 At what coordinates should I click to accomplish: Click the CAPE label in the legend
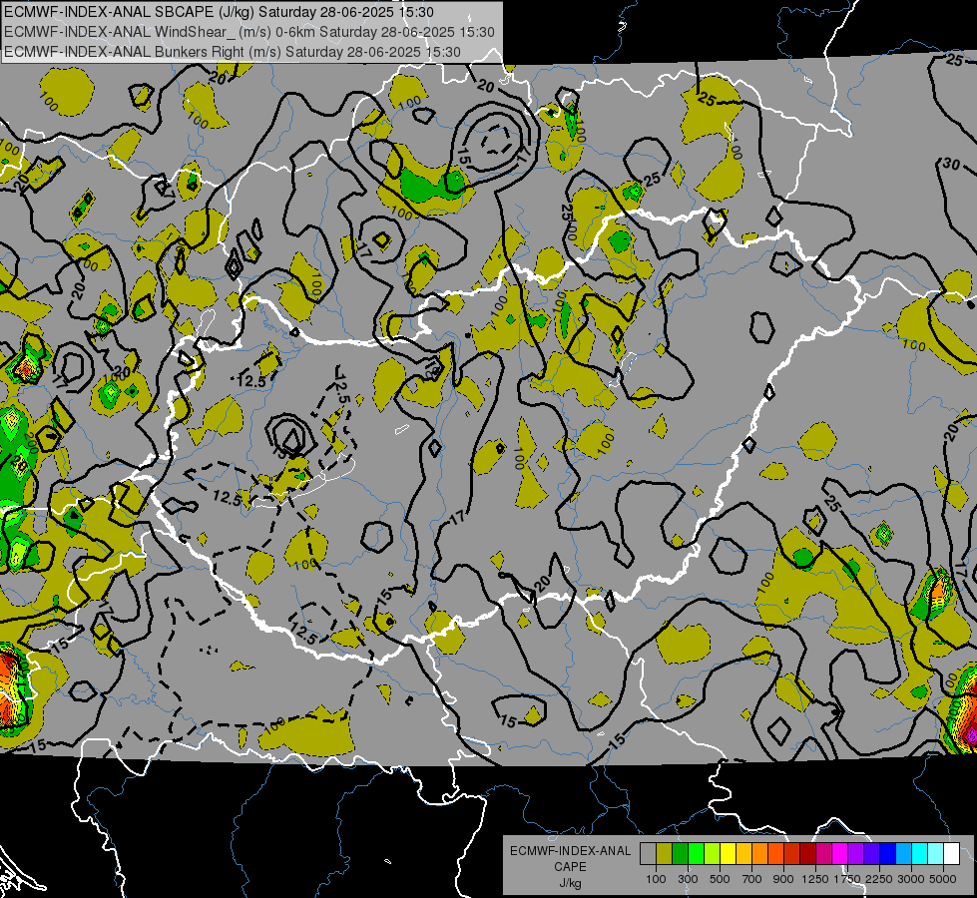click(570, 867)
